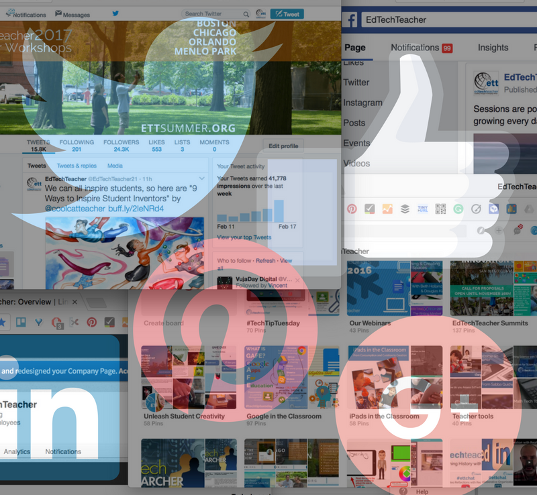Open the Lists count of 3
The height and width of the screenshot is (495, 537).
click(182, 146)
